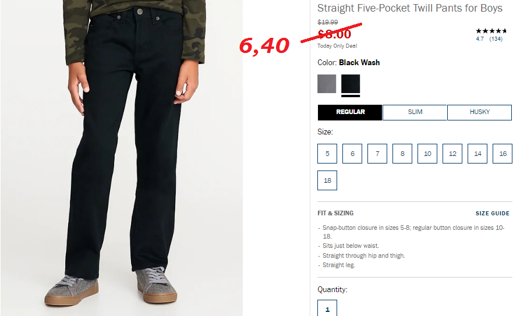Open the 134 reviews count link
Screen dimensions: 520x316
point(496,39)
